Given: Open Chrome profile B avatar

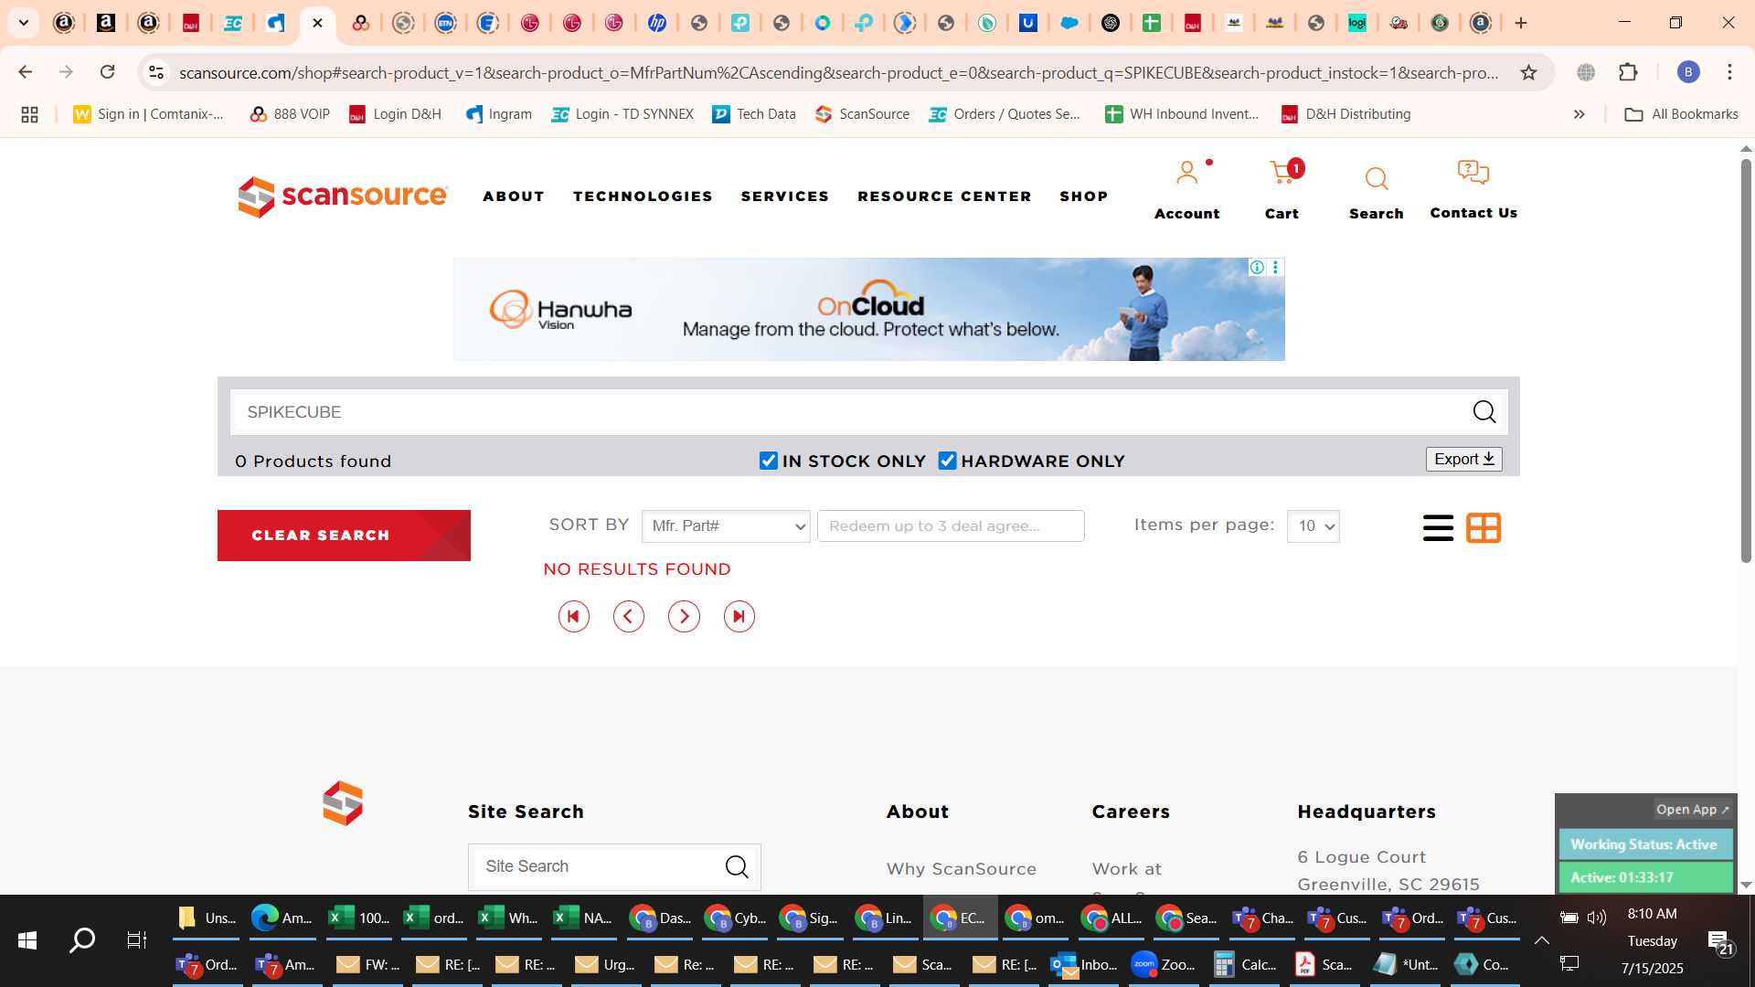Looking at the screenshot, I should click(1688, 72).
